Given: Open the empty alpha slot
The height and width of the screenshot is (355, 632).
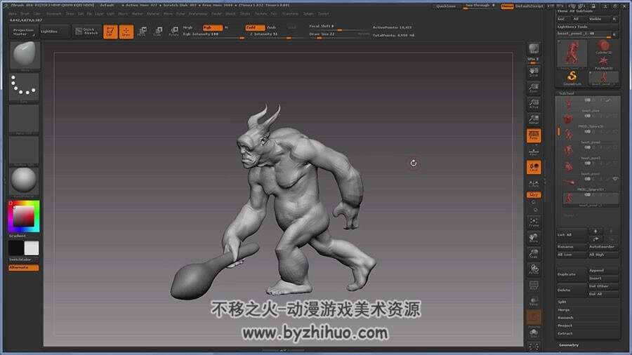Looking at the screenshot, I should (24, 119).
